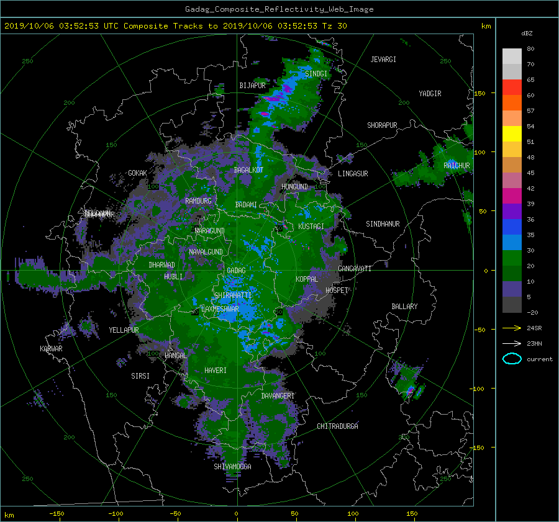Click the HUBLI city label
The image size is (559, 522).
click(x=173, y=277)
